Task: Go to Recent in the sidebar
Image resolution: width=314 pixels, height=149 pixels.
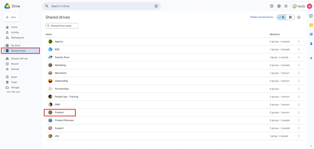Action: click(15, 64)
